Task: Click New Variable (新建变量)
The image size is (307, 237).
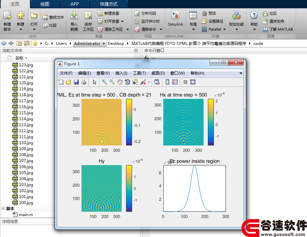Action: coord(108,13)
